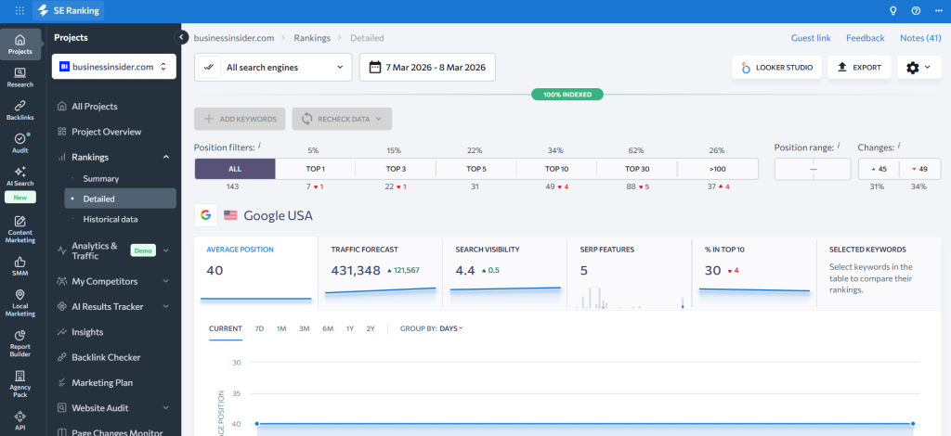Screen dimensions: 951x436
Task: Open the SMM thumbs-up icon
Action: (x=20, y=266)
